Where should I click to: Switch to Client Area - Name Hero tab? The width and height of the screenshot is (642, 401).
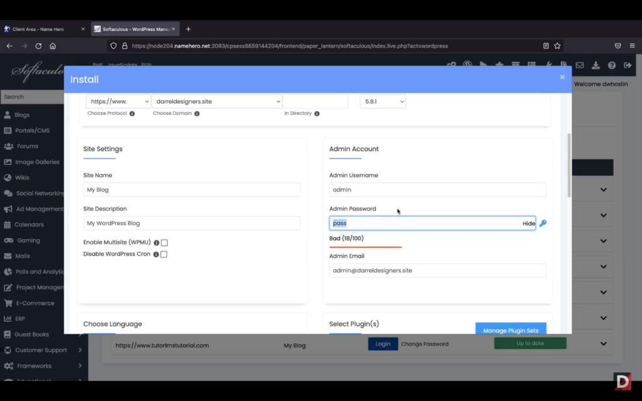click(38, 29)
